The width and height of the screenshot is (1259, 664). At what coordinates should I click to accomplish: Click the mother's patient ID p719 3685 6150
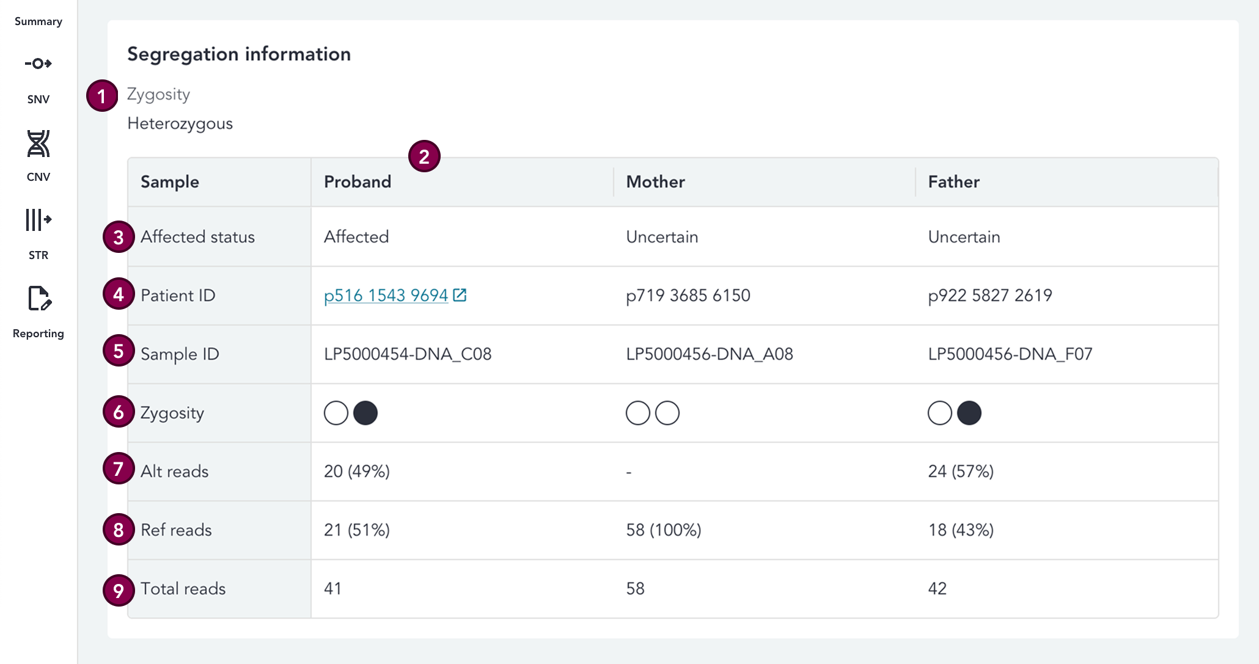coord(688,296)
